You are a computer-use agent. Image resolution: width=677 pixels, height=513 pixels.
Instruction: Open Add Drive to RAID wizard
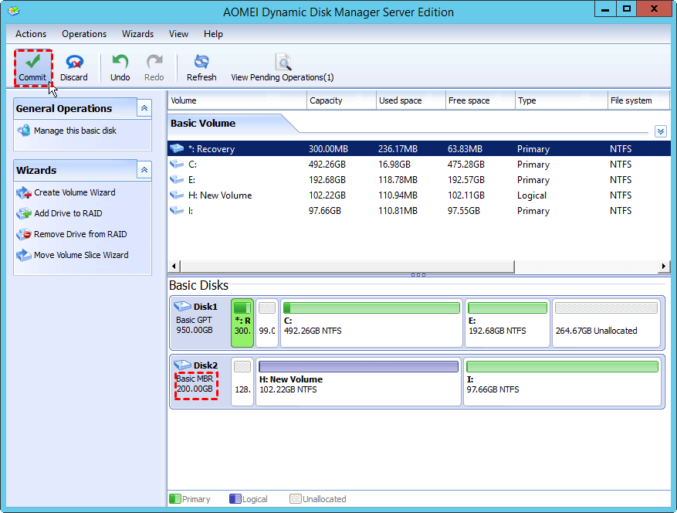[x=68, y=213]
